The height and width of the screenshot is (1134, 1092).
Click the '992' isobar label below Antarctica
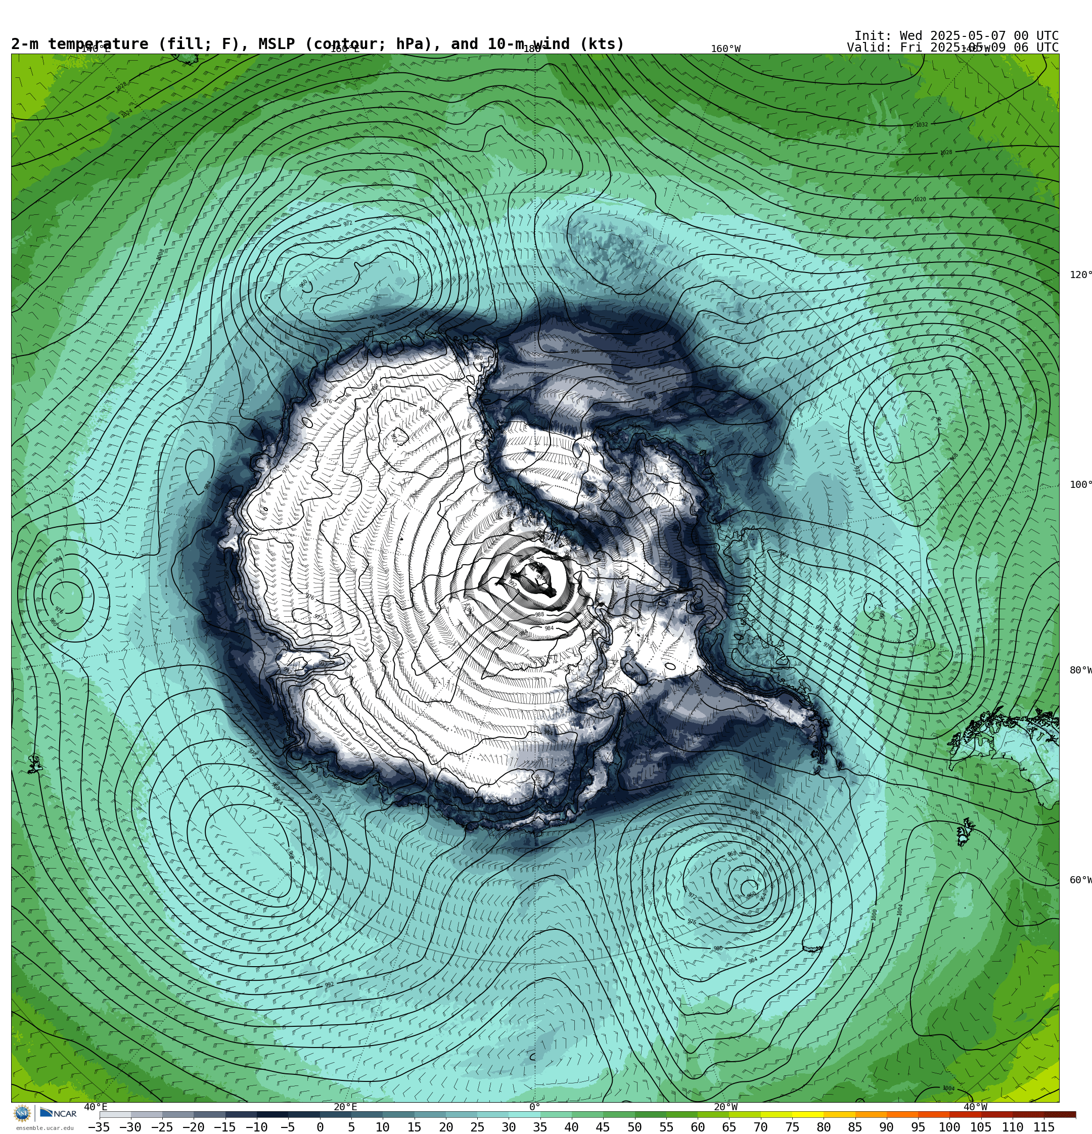329,985
